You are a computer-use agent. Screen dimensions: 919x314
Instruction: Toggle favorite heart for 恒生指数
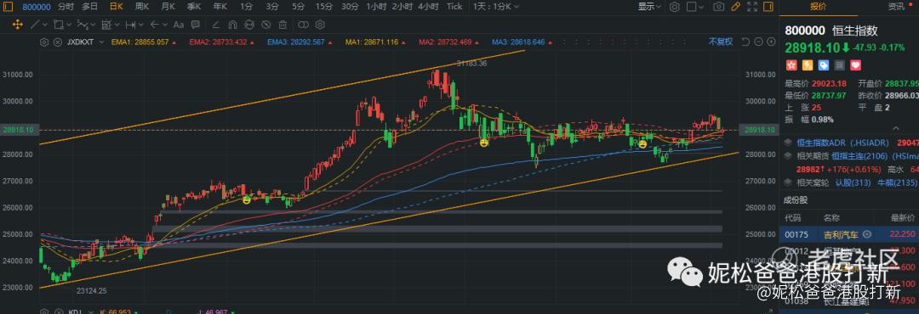[855, 64]
